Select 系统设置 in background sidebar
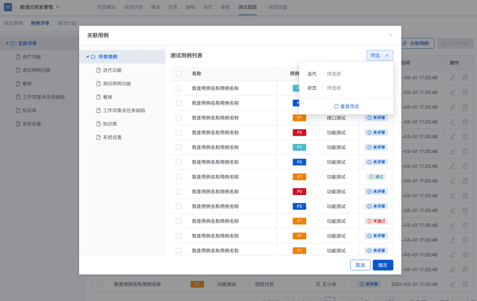The image size is (477, 301). [x=31, y=124]
